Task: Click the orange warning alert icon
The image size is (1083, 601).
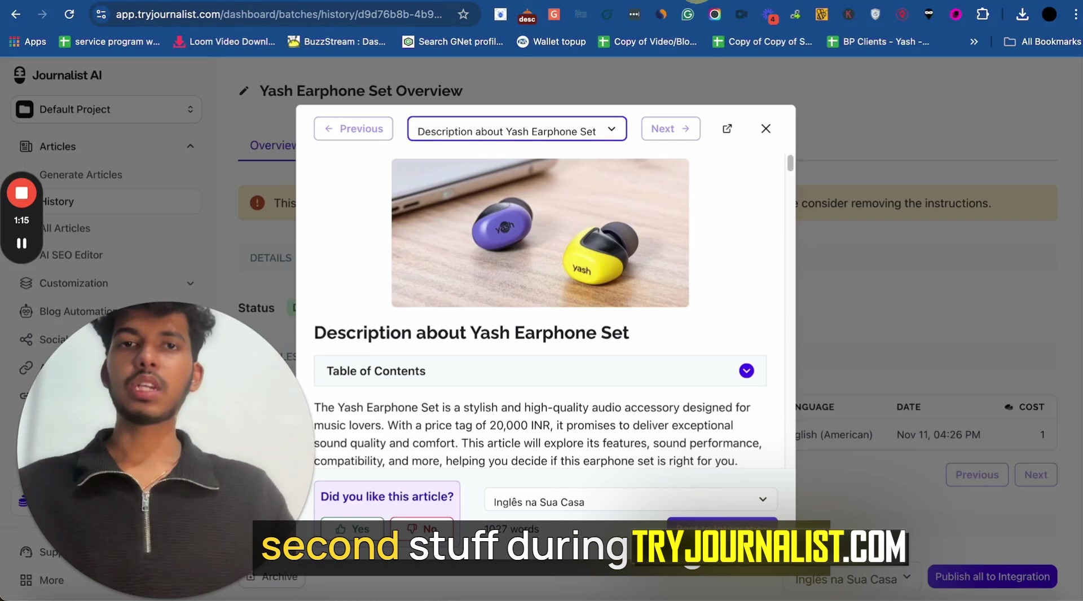Action: pyautogui.click(x=257, y=203)
